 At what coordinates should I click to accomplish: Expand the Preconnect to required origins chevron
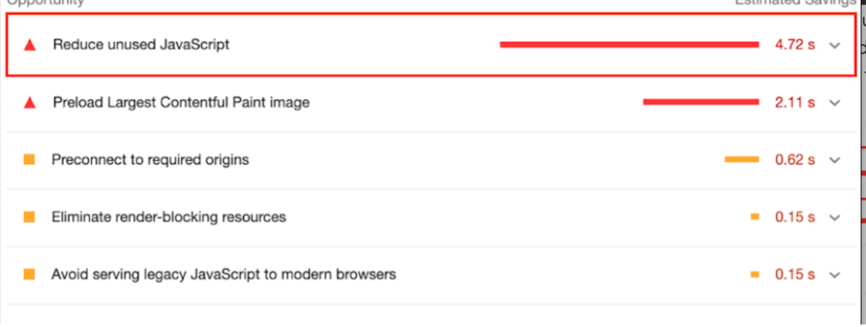835,160
